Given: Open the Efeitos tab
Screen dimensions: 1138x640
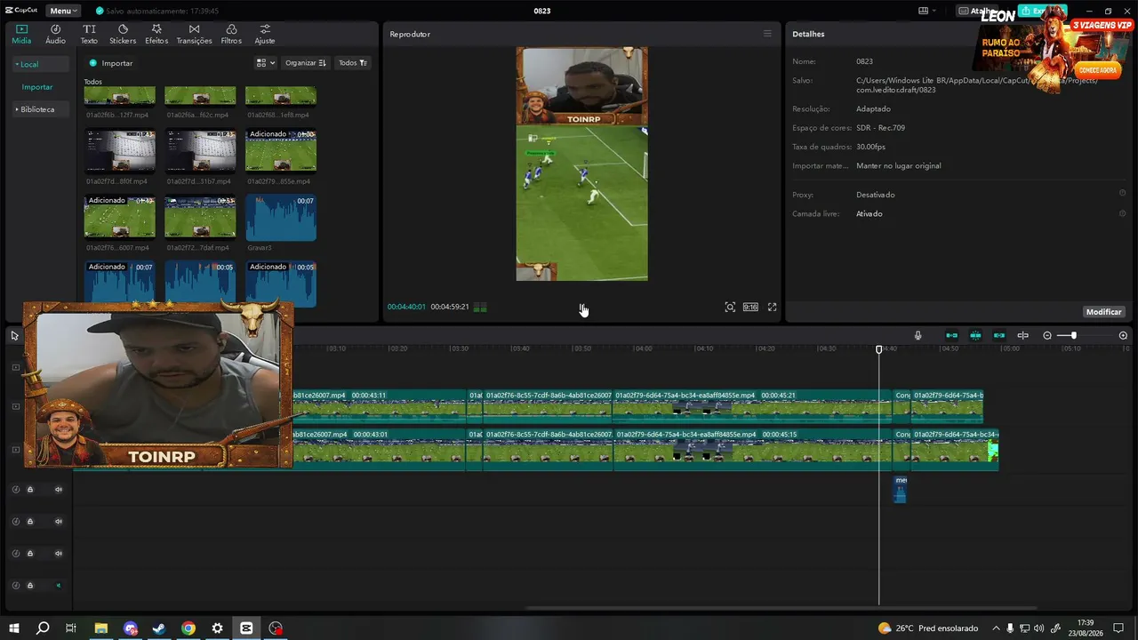Looking at the screenshot, I should pyautogui.click(x=156, y=34).
